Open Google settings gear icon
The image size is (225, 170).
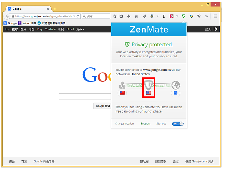click(216, 29)
